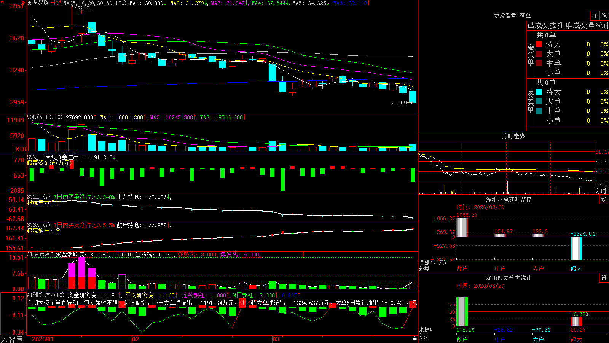
Task: Click the 深圳超赢实时监控 title
Action: click(509, 199)
